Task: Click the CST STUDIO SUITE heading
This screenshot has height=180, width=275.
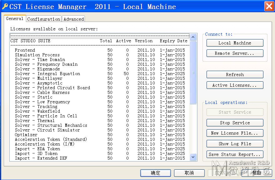Action: (x=30, y=41)
